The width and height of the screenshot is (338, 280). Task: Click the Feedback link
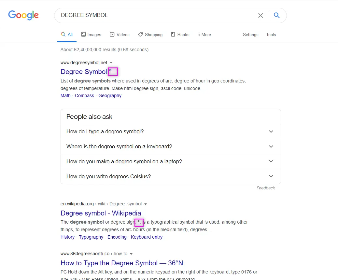click(266, 188)
